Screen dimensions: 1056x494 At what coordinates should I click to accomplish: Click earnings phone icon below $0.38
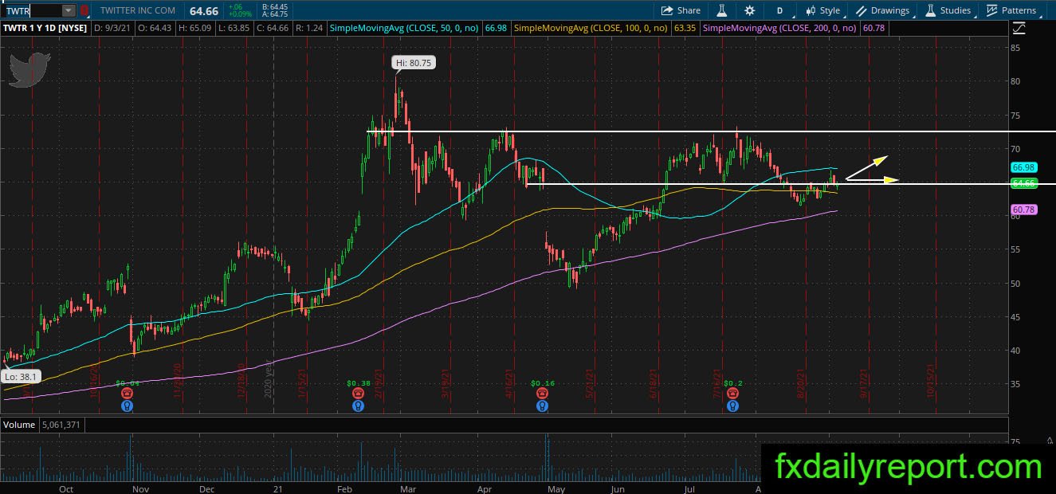(359, 394)
